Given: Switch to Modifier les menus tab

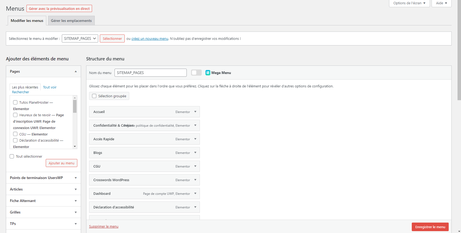Looking at the screenshot, I should point(27,21).
